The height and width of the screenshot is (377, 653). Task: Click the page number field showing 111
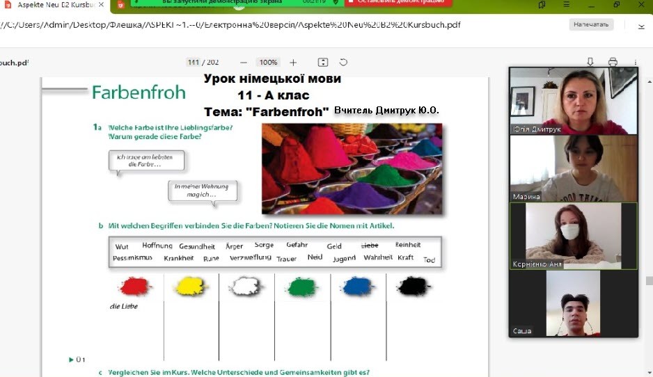pos(193,63)
